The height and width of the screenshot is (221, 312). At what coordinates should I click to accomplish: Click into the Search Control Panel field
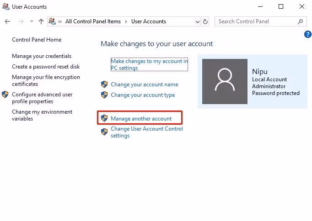point(256,21)
